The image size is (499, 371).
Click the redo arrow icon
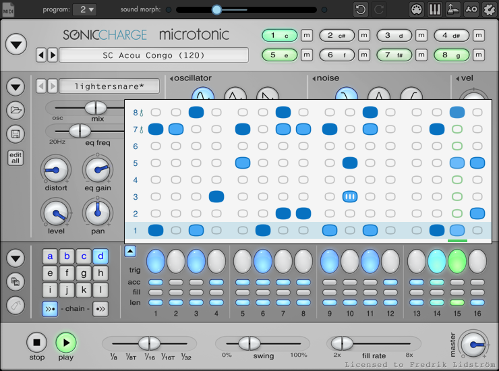379,9
